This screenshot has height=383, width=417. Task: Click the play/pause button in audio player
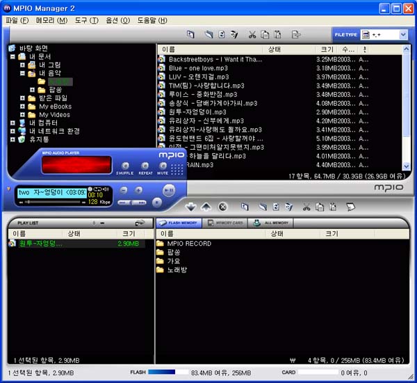coord(169,190)
